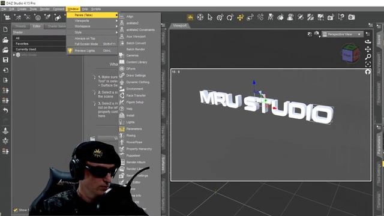Click the viewport pan control

pos(368,49)
